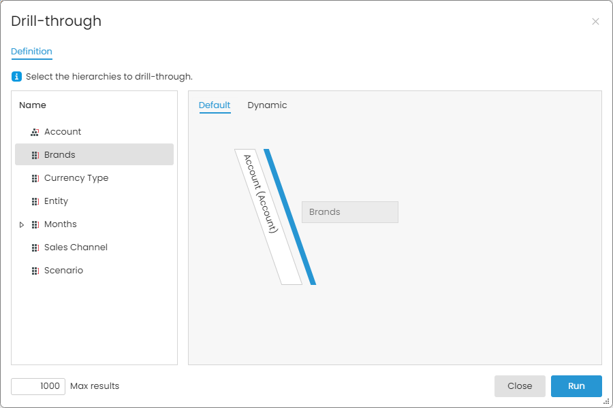Click the Name column header
Image resolution: width=613 pixels, height=408 pixels.
33,105
